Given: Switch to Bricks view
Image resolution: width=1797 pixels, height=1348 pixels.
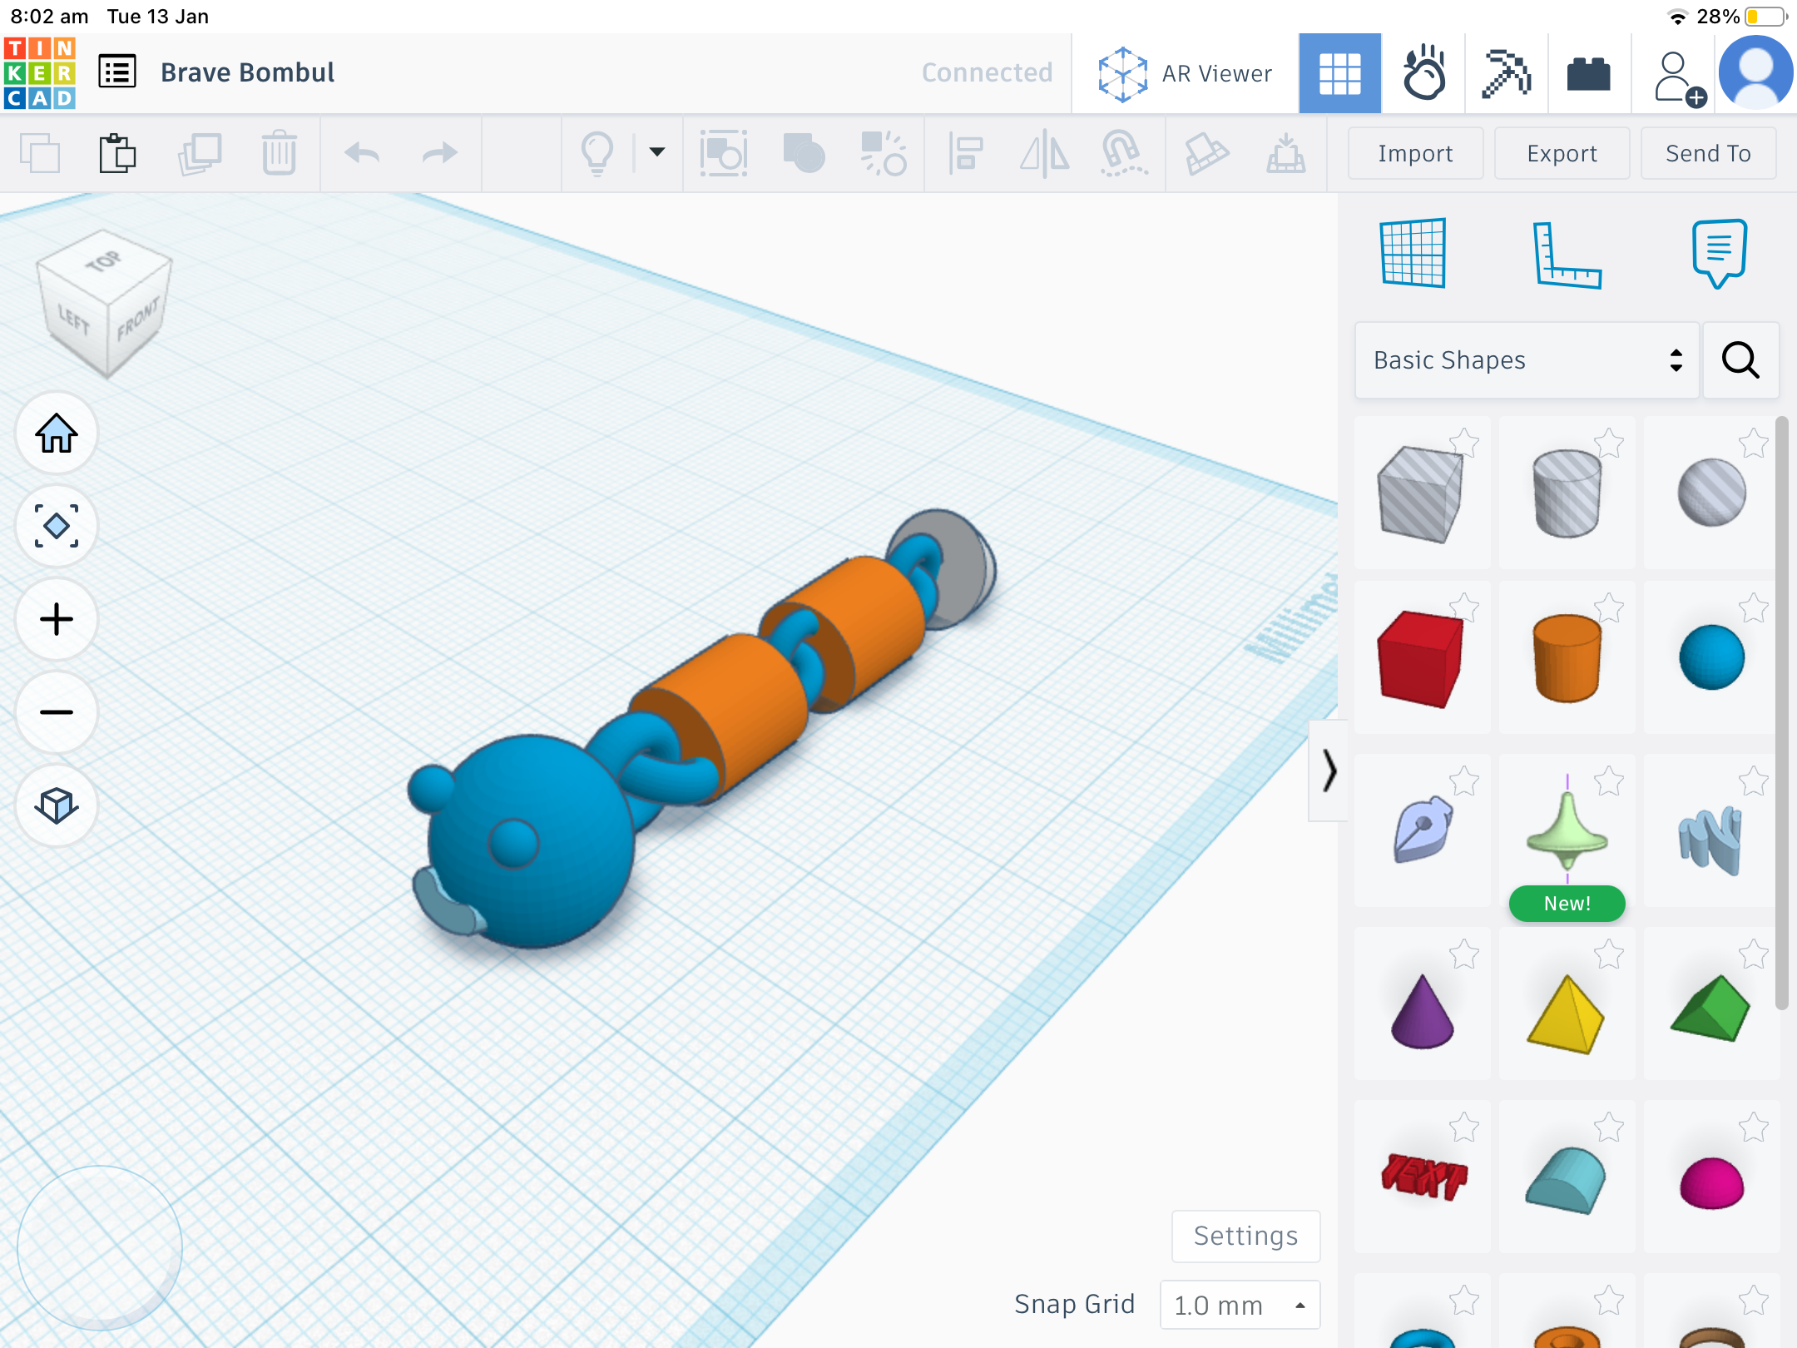Looking at the screenshot, I should pyautogui.click(x=1589, y=74).
